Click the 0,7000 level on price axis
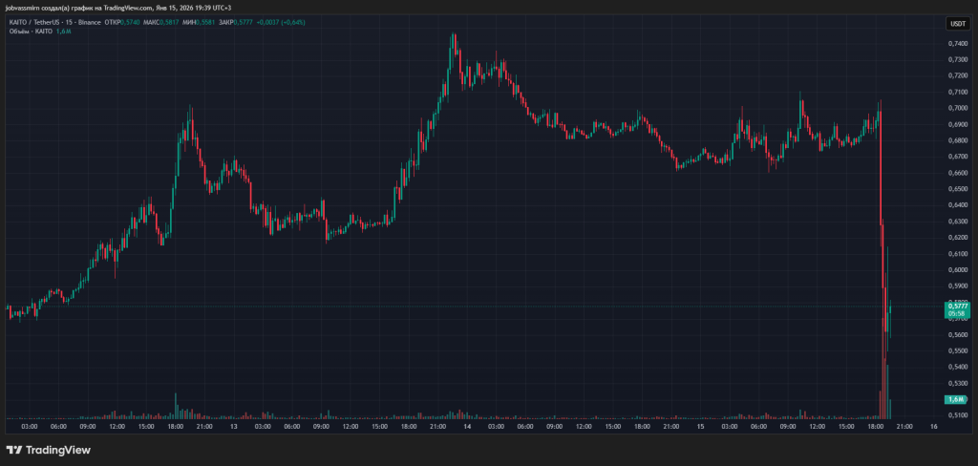 (x=956, y=108)
